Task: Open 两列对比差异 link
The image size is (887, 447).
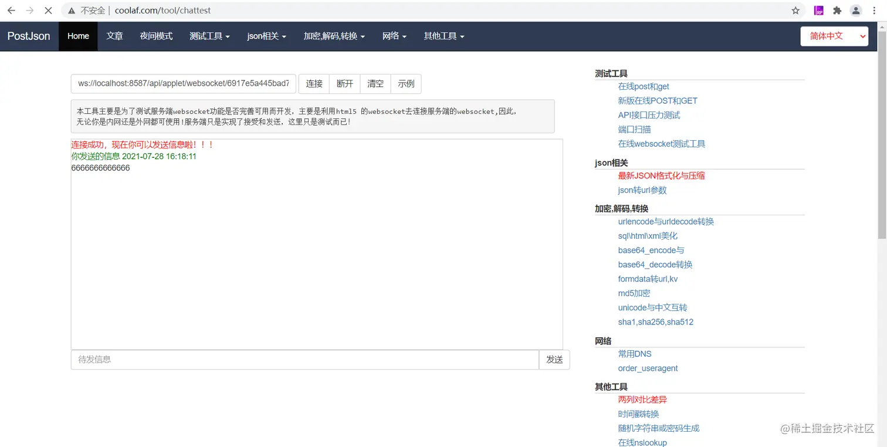Action: (642, 400)
